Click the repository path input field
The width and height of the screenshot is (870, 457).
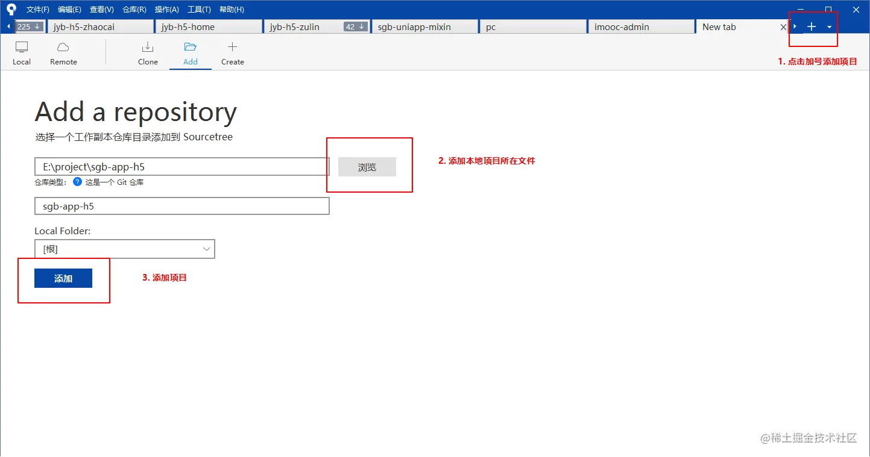[x=182, y=167]
